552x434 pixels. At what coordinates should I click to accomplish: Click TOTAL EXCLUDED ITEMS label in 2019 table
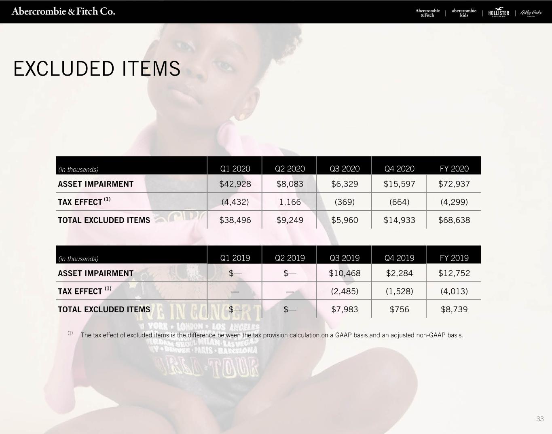coord(104,310)
